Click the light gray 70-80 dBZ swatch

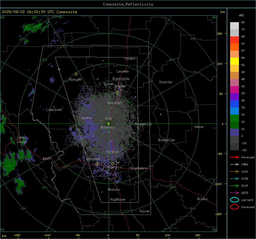tap(234, 26)
